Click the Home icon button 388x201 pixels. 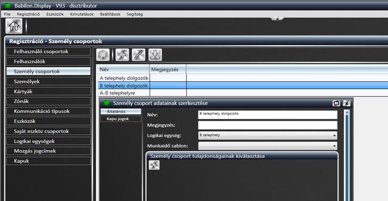tap(14, 26)
